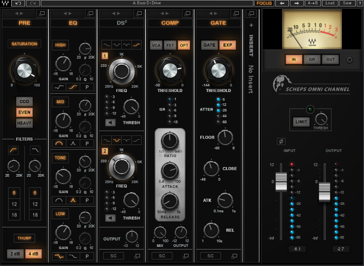The image size is (364, 266).
Task: Open COMP sidechain expand icon beside SC
Action: click(186, 256)
